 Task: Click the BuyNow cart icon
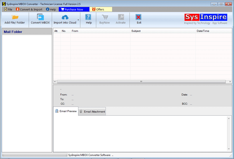pos(105,17)
